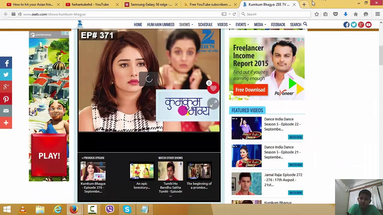Switch to Samsung Galaxy S6 edge tab
This screenshot has width=383, height=215.
click(151, 4)
